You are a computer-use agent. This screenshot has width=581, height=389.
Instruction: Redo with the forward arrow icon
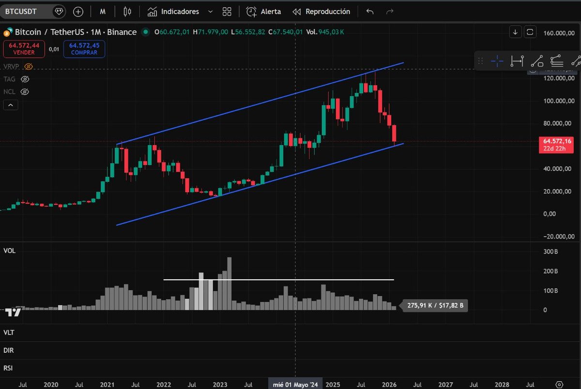click(390, 11)
